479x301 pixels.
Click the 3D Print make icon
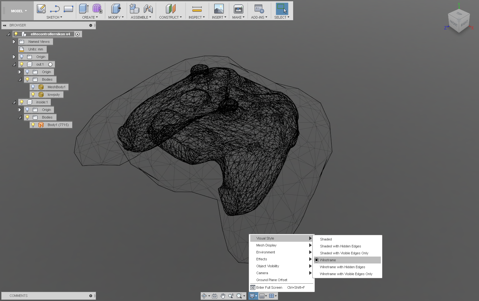238,9
